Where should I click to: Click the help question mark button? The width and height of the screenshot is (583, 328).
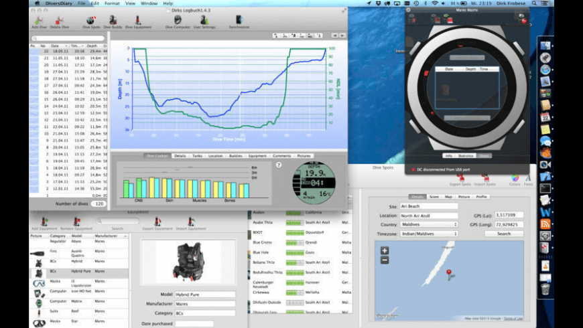point(279,165)
